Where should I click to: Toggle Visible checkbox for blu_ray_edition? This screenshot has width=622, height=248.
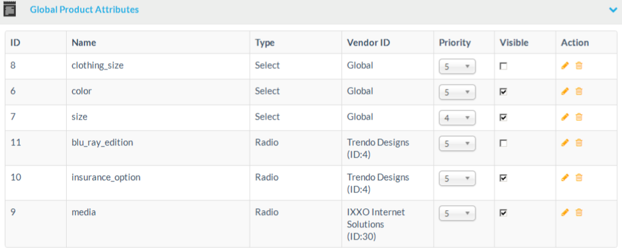[503, 143]
